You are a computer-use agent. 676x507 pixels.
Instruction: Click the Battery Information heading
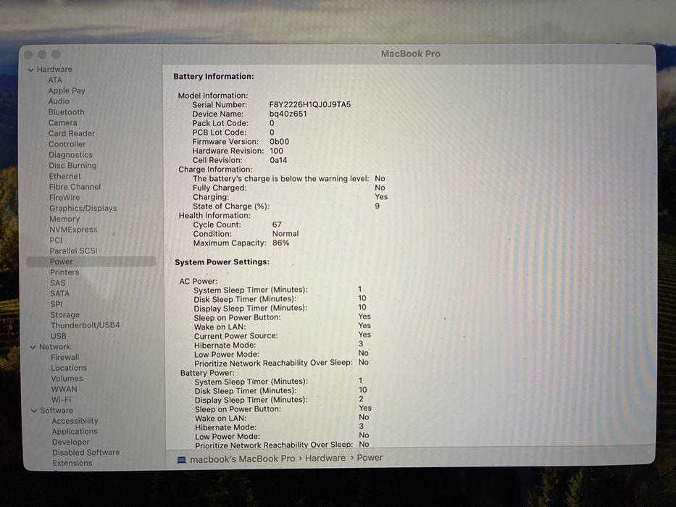(214, 77)
